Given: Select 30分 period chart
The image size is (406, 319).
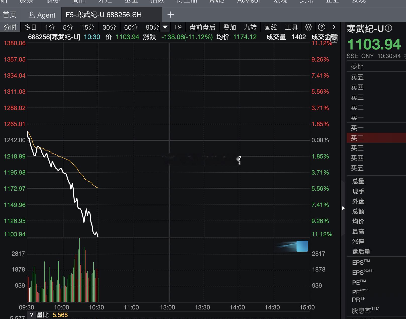Looking at the screenshot, I should [109, 27].
